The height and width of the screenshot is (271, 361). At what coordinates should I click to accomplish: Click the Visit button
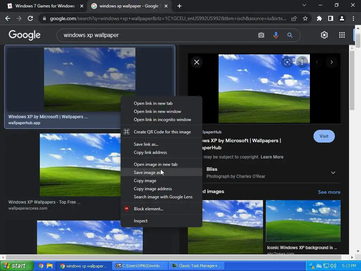coord(324,136)
